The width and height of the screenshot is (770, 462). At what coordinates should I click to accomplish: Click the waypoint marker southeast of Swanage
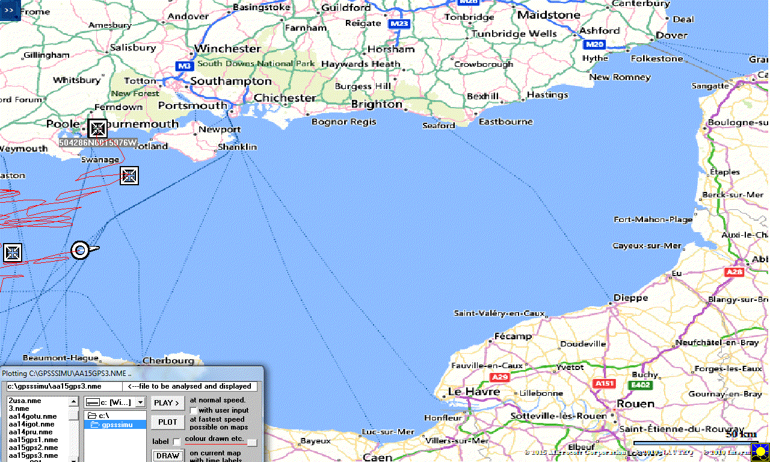129,176
